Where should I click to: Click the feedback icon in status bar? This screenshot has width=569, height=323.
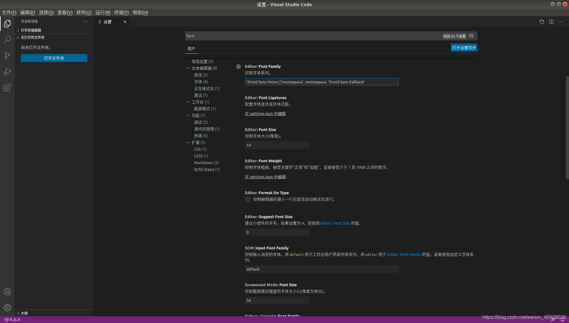[x=553, y=320]
